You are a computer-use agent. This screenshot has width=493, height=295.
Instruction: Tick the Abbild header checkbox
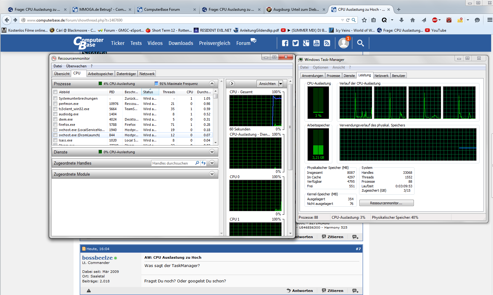pos(55,92)
